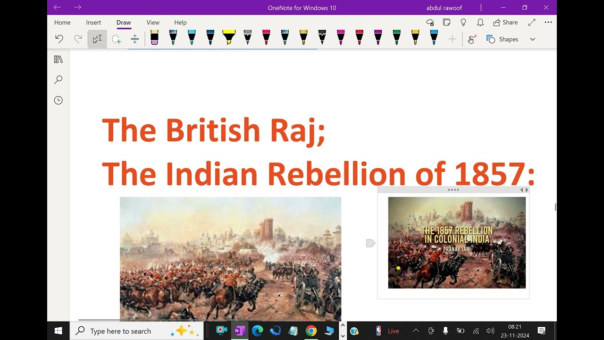The width and height of the screenshot is (604, 340).
Task: Click the NBA Live taskbar widget
Action: coord(387,331)
